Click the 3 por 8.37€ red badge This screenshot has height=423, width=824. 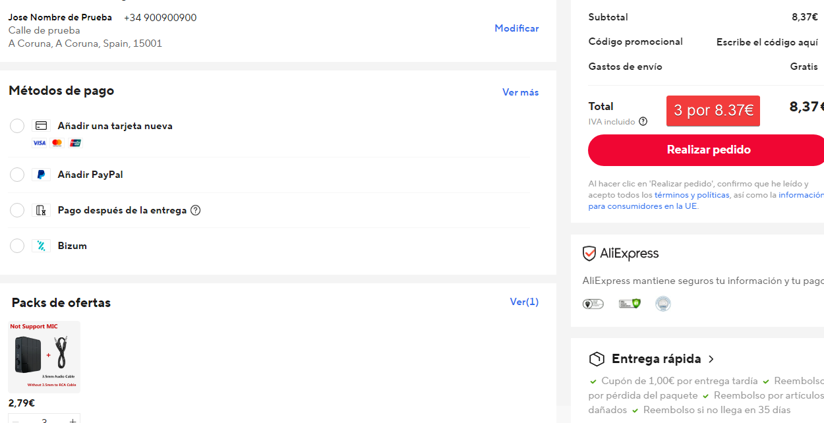coord(713,111)
